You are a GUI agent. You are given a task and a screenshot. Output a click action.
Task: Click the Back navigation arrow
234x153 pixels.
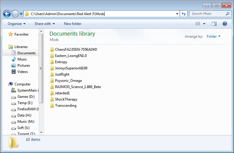pos(7,14)
